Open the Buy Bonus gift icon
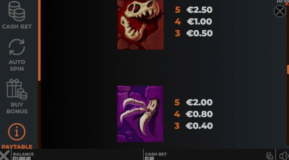The height and width of the screenshot is (160, 289). point(17,90)
